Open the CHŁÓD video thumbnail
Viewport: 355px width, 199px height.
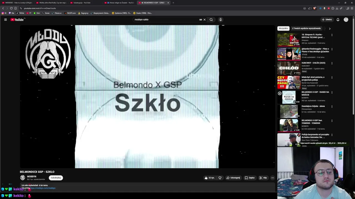tap(289, 68)
